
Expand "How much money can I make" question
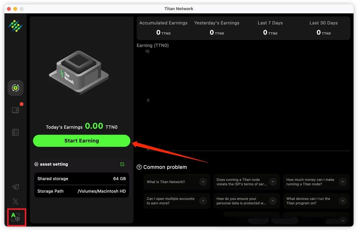point(342,182)
